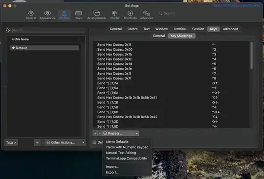
Task: Choose xterm with Numeric Keypad preset
Action: point(127,147)
